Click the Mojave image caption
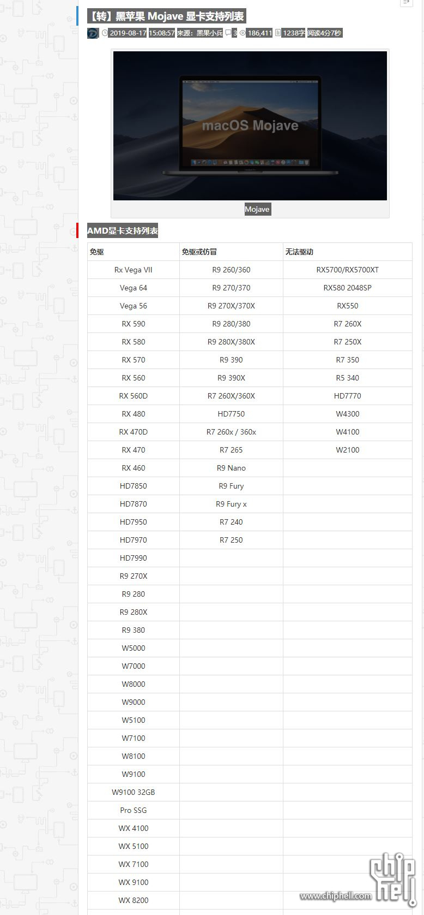The image size is (424, 915). (257, 209)
